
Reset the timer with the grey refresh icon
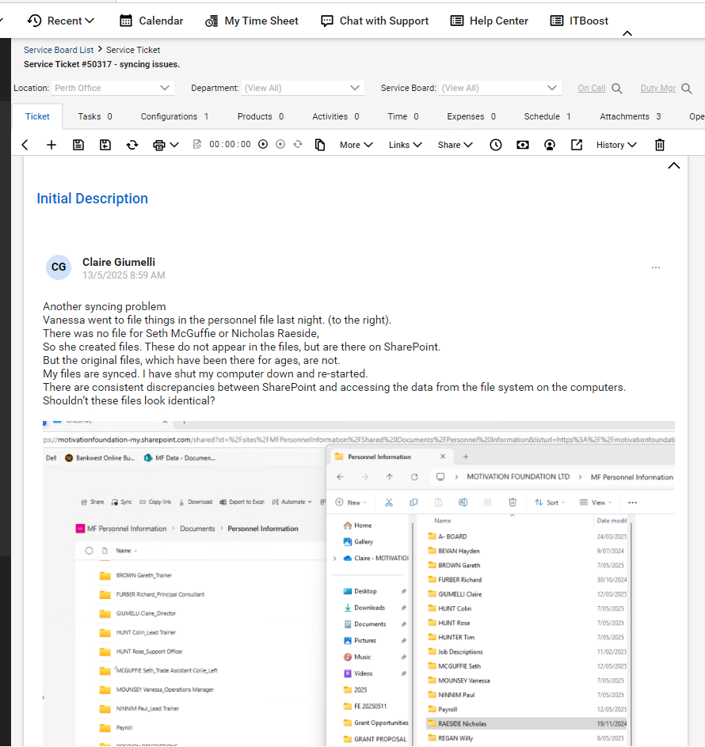298,144
